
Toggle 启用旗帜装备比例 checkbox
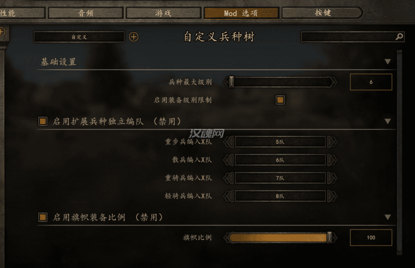43,217
